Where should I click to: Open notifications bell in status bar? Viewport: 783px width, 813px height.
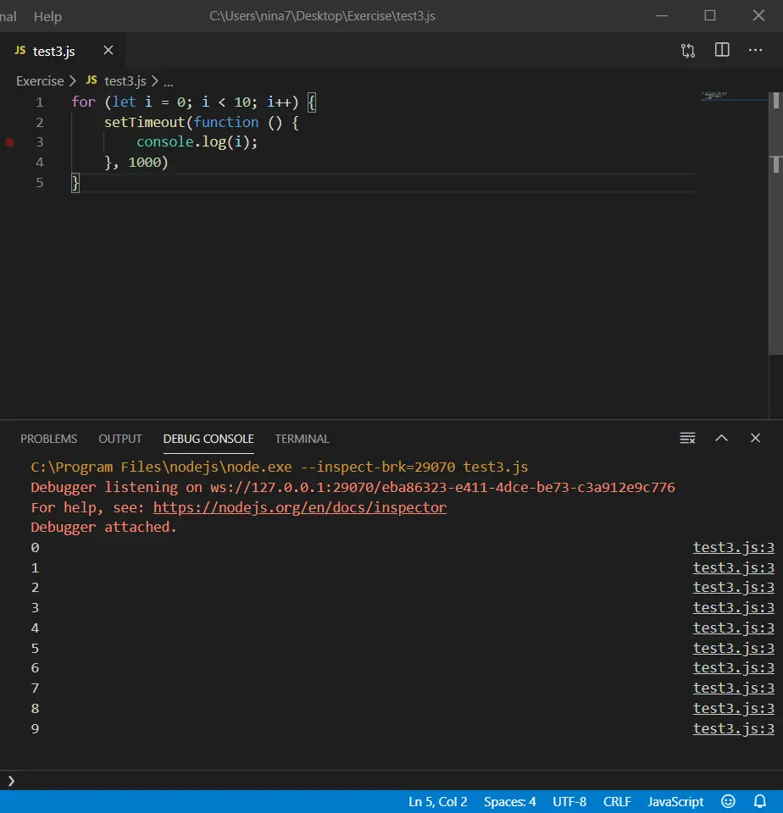(x=758, y=801)
